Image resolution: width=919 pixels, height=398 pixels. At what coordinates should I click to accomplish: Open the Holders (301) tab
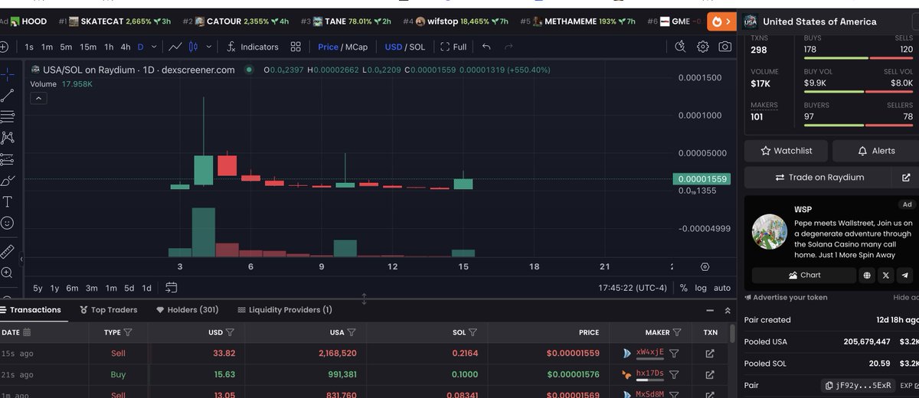[x=188, y=310]
